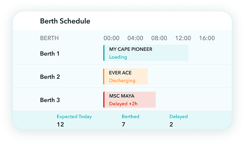Open the EVER ACE discharging block
The width and height of the screenshot is (245, 144).
pyautogui.click(x=126, y=77)
